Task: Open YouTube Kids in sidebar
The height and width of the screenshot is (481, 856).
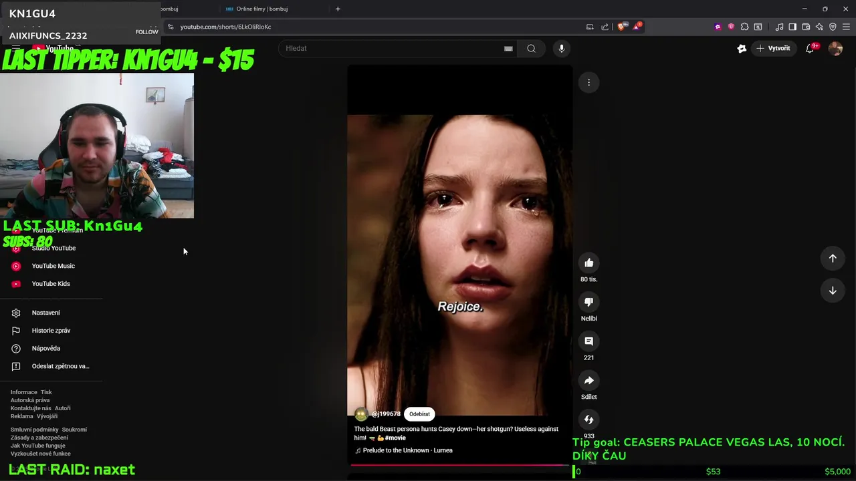Action: [x=51, y=284]
